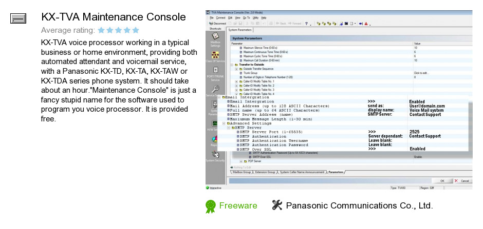Select the System Parameters tab
This screenshot has height=229, width=483.
(240, 30)
